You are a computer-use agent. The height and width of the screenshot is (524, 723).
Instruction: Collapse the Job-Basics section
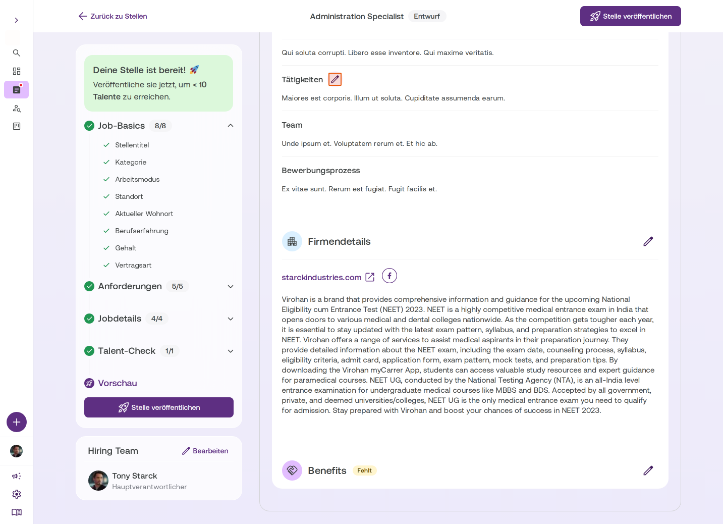[231, 126]
